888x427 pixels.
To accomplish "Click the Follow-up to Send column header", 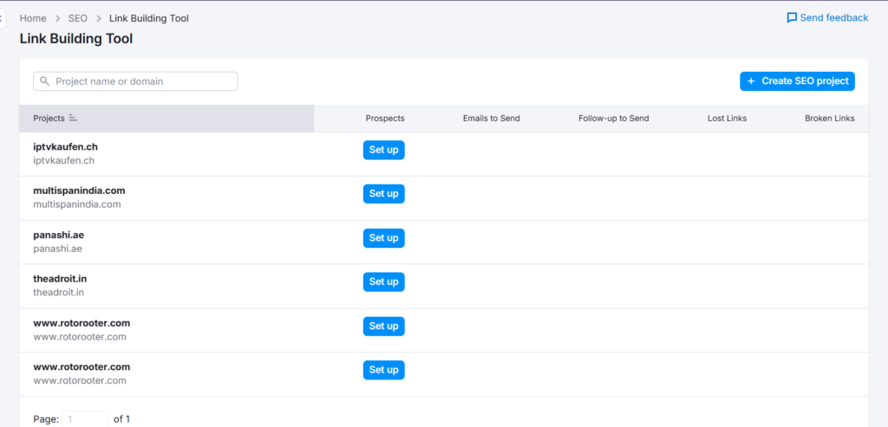I will (x=613, y=118).
